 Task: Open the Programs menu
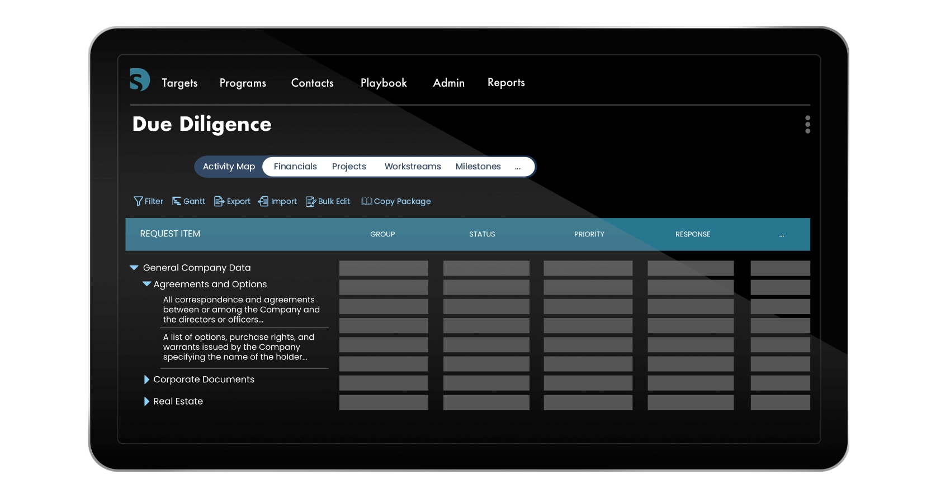pyautogui.click(x=243, y=83)
